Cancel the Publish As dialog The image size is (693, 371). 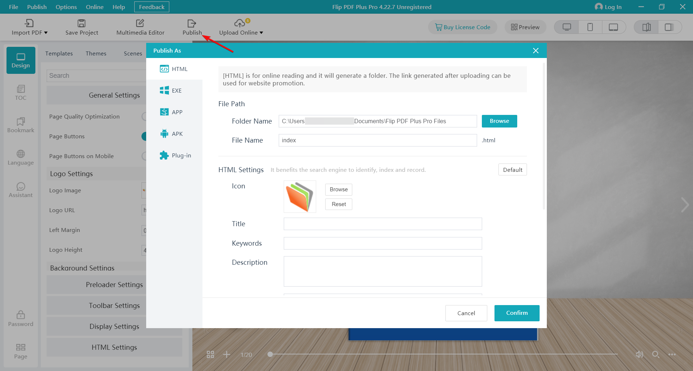tap(466, 313)
